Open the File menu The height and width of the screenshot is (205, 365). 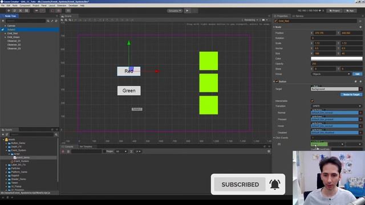(x=3, y=5)
